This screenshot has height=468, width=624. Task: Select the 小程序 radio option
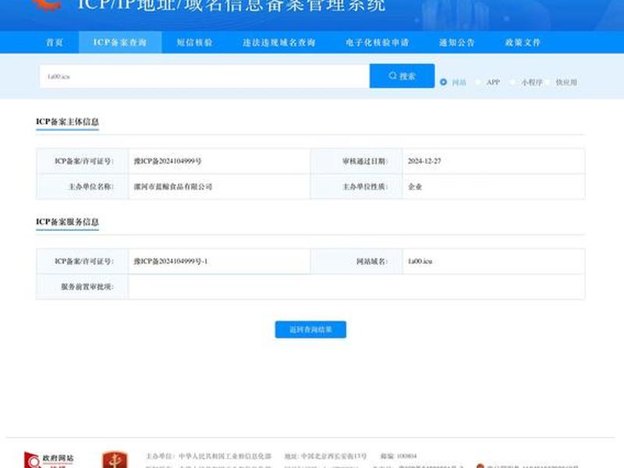tap(513, 82)
